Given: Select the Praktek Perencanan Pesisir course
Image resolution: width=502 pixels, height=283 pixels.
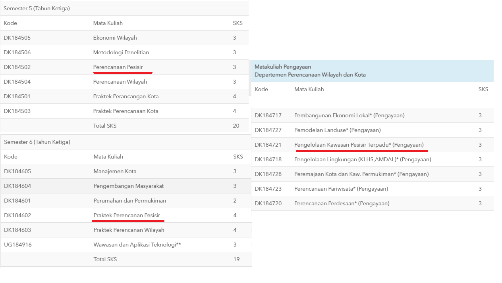Looking at the screenshot, I should coord(127,215).
